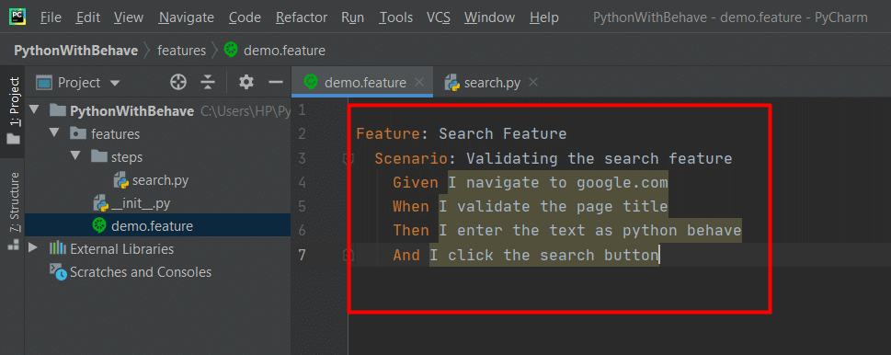
Task: Select the steps folder
Action: tap(127, 157)
